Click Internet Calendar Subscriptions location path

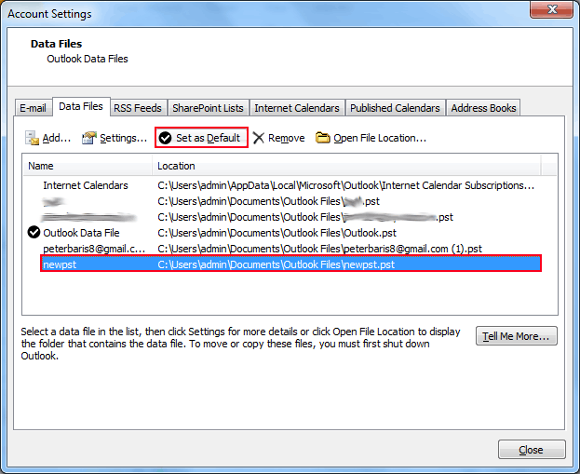[345, 185]
